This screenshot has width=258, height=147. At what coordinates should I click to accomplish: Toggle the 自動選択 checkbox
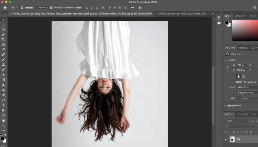click(22, 7)
